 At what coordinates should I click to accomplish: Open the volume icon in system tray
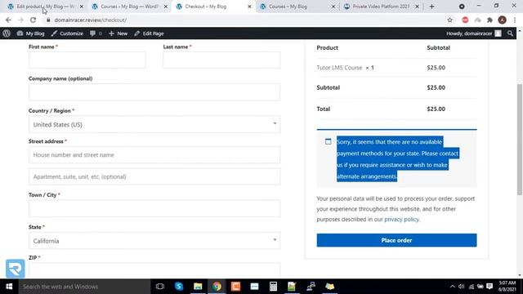[461, 287]
